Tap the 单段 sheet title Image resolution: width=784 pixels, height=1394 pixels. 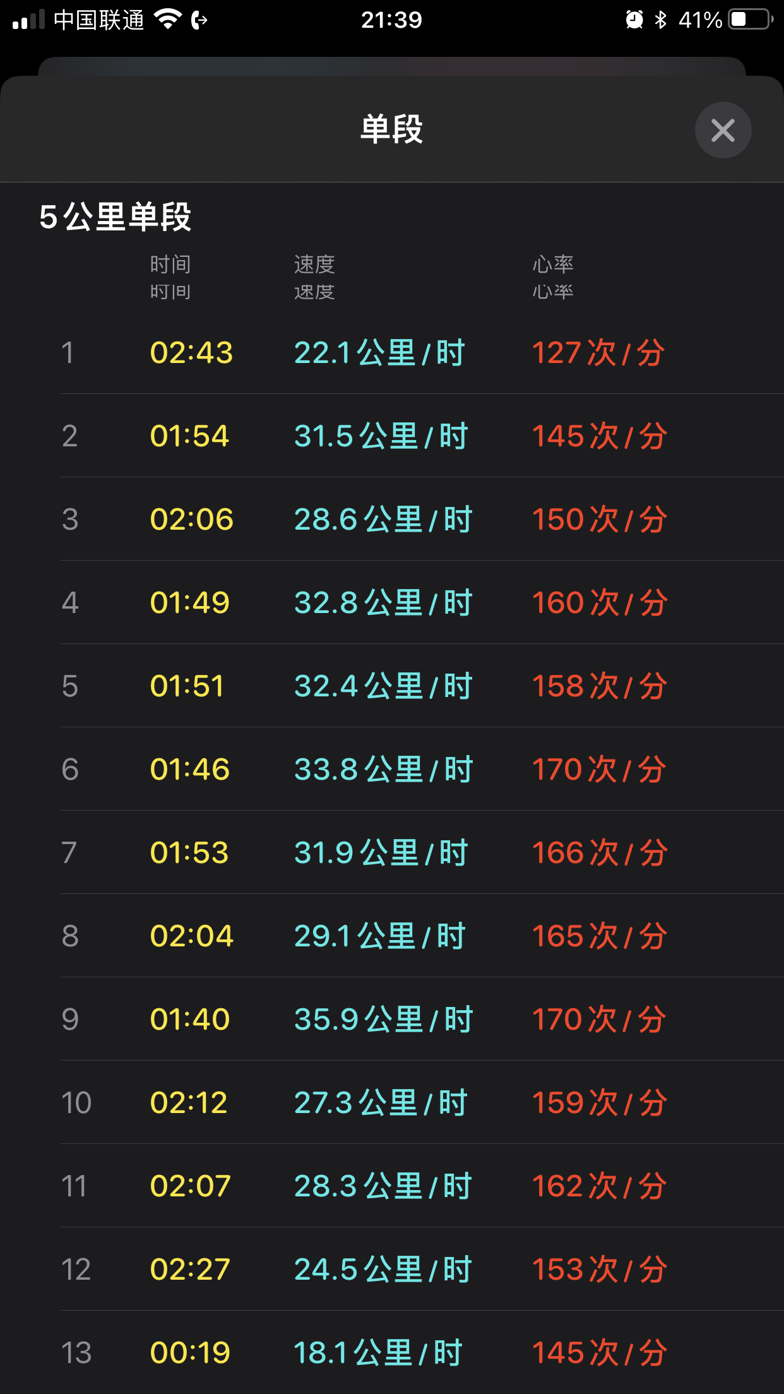pyautogui.click(x=391, y=129)
